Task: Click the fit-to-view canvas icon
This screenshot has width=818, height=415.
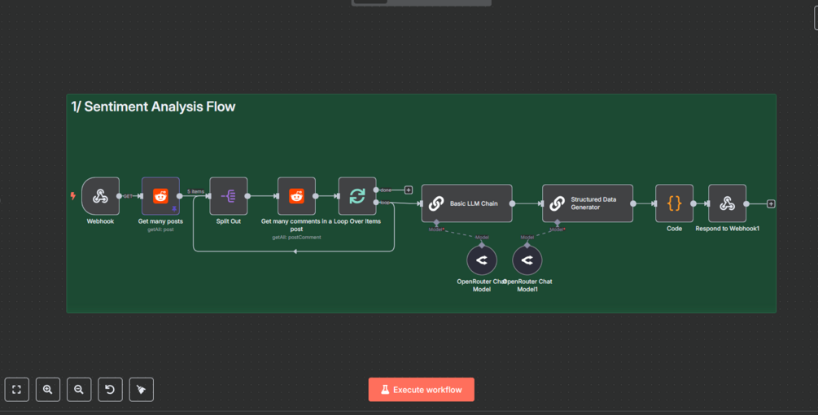Action: 17,390
